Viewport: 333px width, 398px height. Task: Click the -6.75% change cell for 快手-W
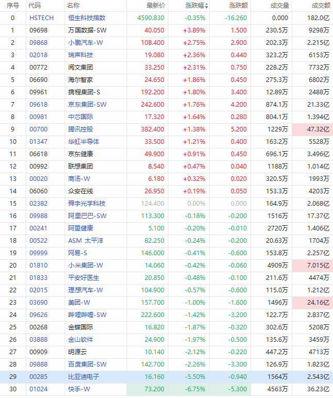pyautogui.click(x=188, y=389)
